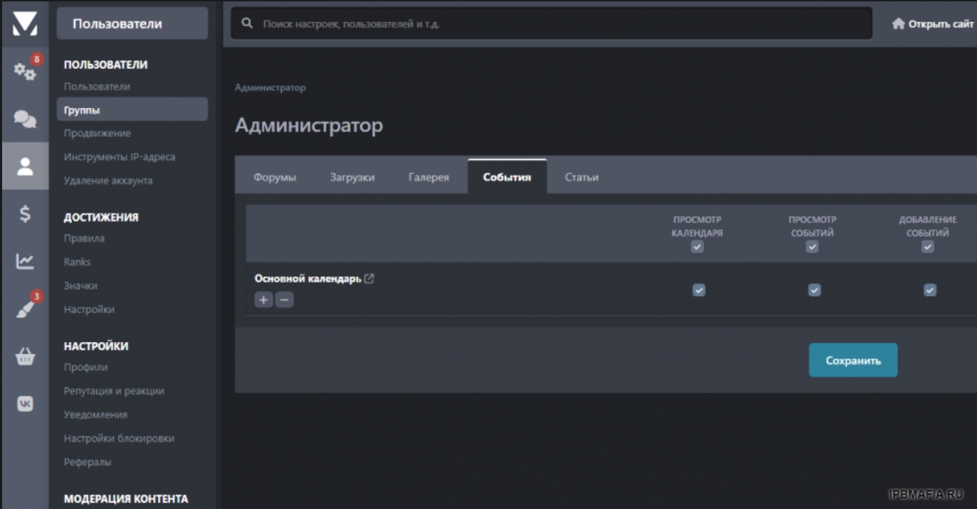
Task: Select the Members person icon
Action: click(x=24, y=166)
